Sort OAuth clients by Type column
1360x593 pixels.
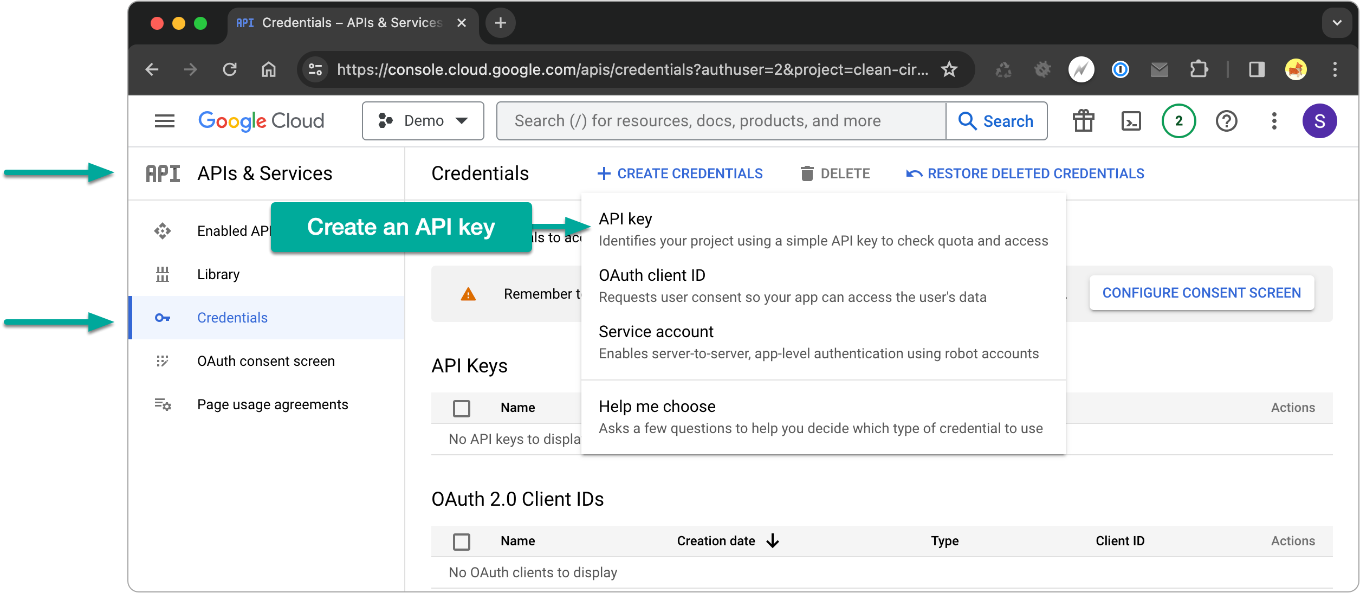pyautogui.click(x=944, y=541)
